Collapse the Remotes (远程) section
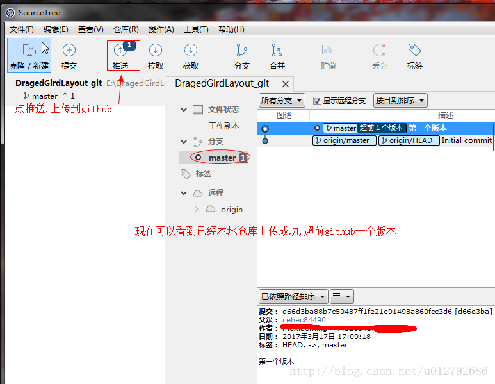Screen dimensions: 495x384 click(x=184, y=193)
